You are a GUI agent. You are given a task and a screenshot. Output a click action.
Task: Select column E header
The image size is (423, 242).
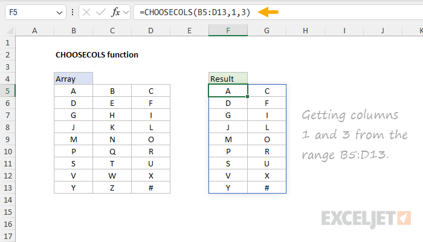(x=189, y=30)
